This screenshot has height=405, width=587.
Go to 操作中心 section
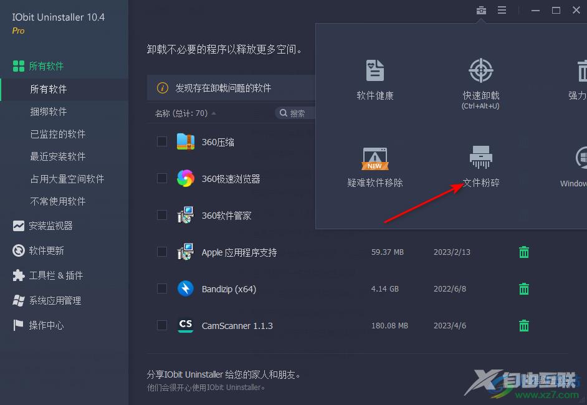46,325
